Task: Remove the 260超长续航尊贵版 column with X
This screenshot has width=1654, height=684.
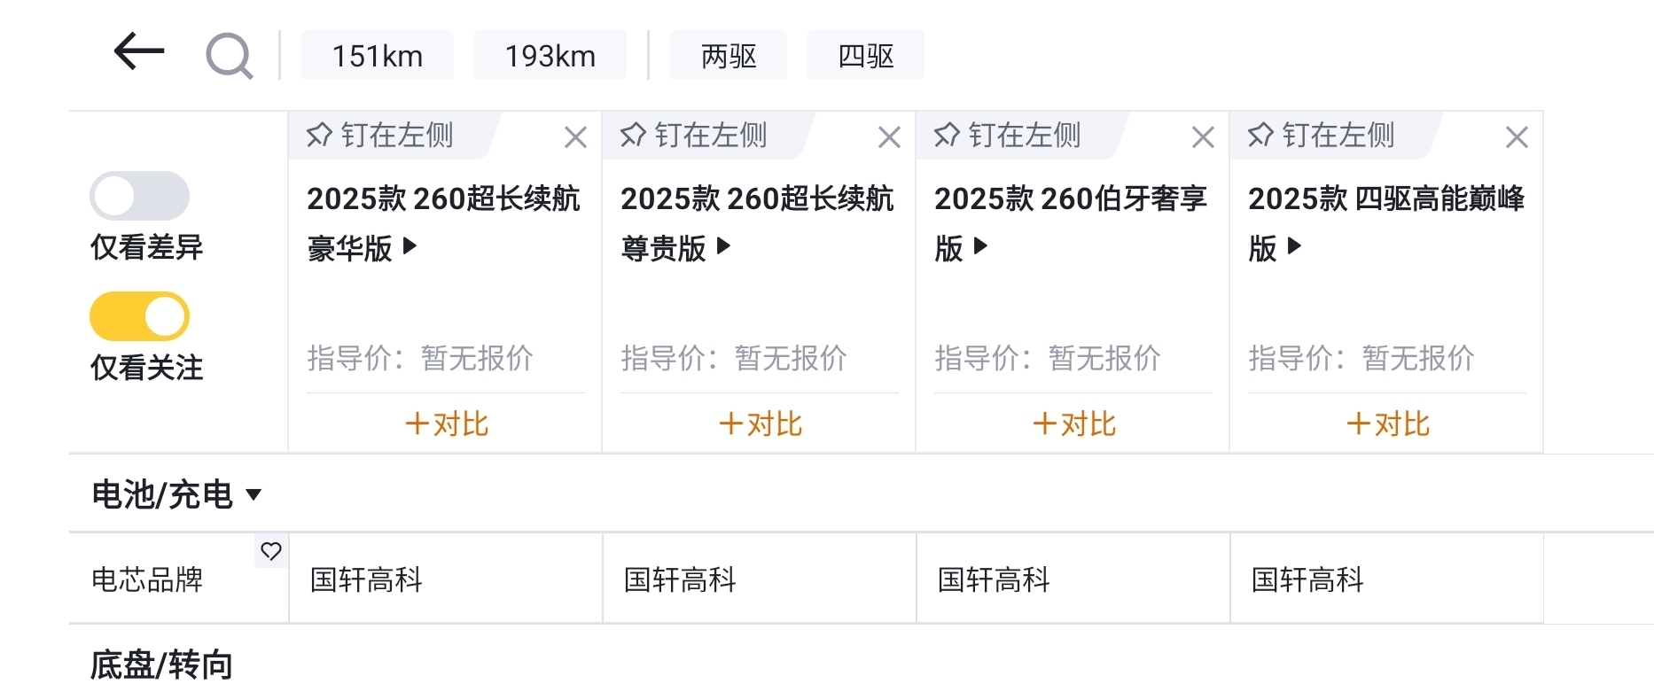Action: pos(889,137)
